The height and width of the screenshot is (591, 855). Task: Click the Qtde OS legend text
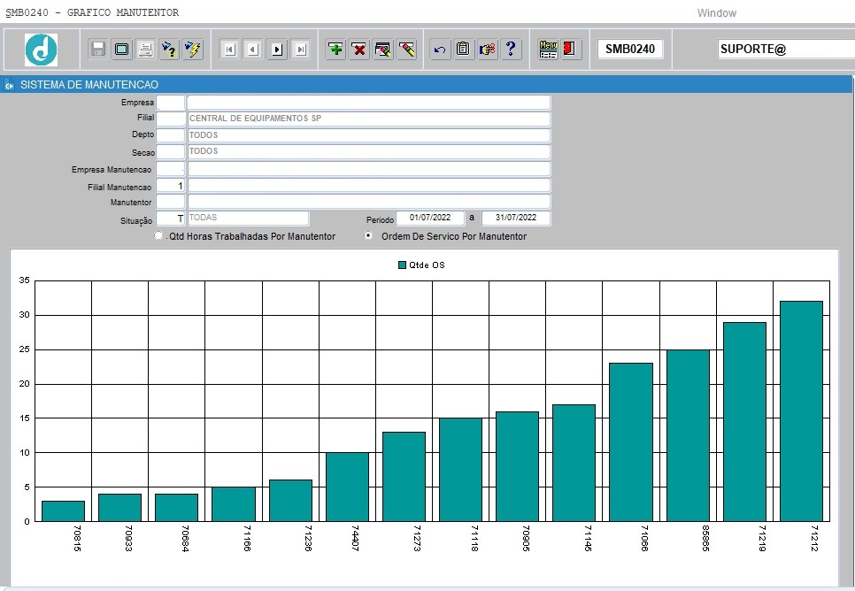tap(427, 265)
